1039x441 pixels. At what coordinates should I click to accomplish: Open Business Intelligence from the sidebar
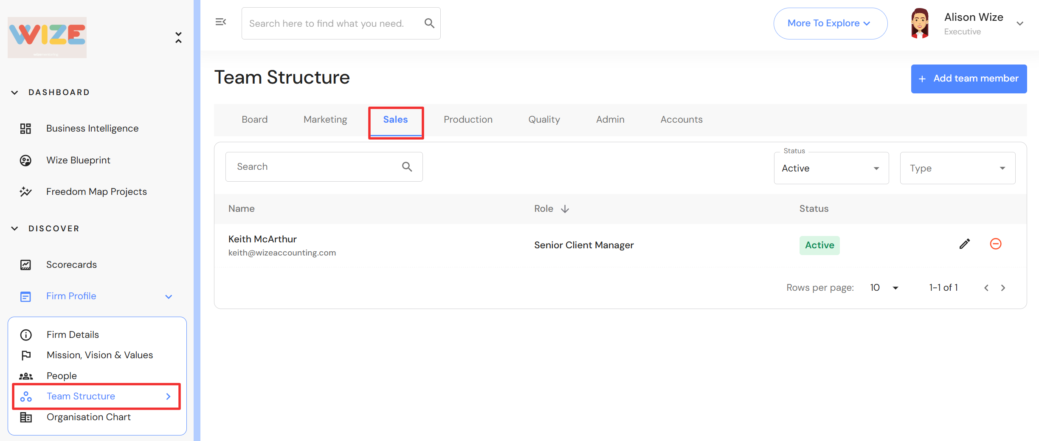point(92,129)
